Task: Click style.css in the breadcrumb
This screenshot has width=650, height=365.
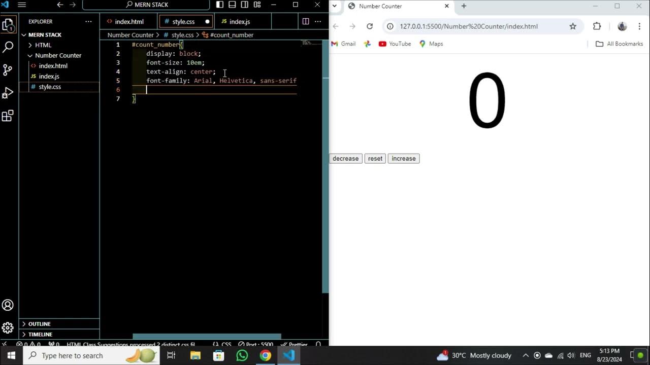Action: click(x=182, y=35)
